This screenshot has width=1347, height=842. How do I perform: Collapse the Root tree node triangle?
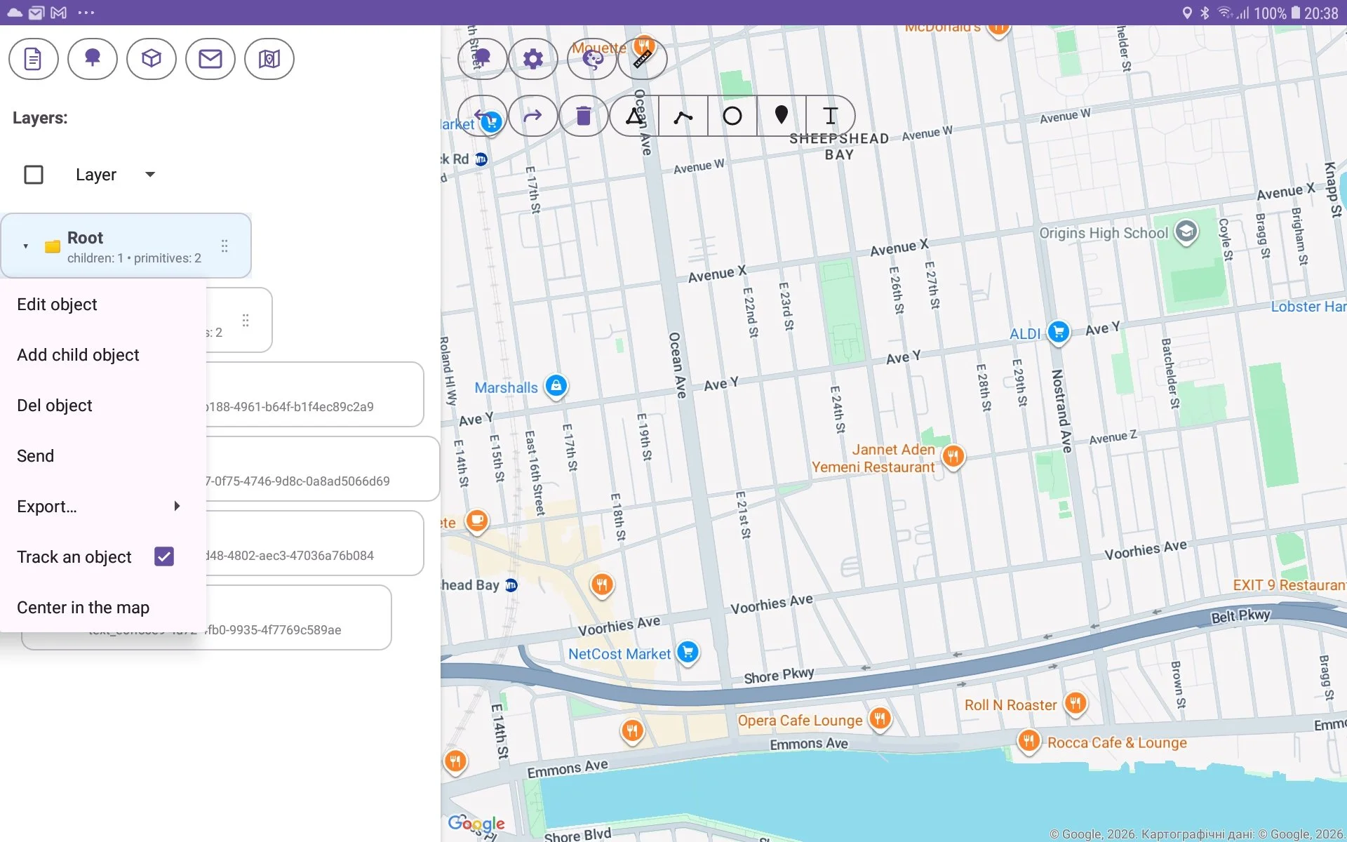tap(25, 246)
